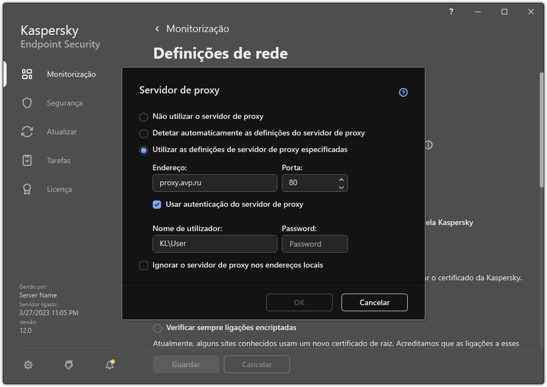This screenshot has width=547, height=387.
Task: Open application settings via the gear icon
Action: click(x=28, y=365)
